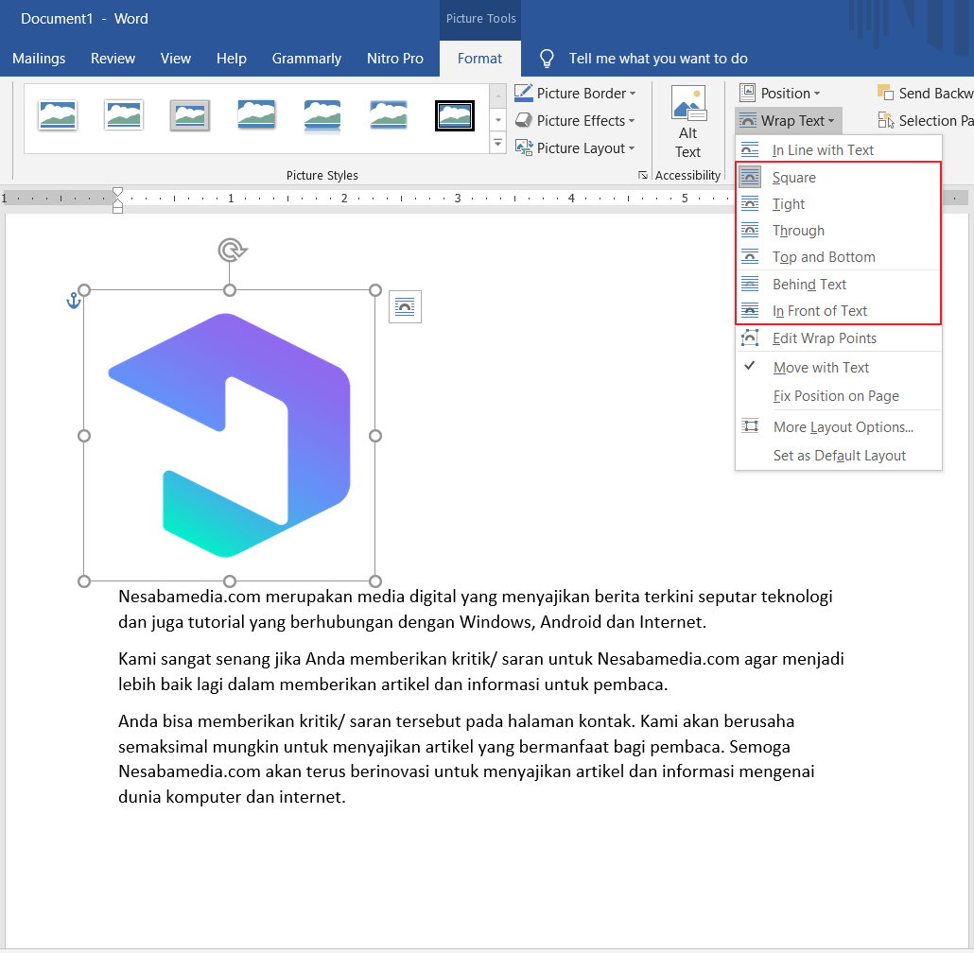Click the Behind Text icon
This screenshot has height=953, width=974.
click(750, 284)
